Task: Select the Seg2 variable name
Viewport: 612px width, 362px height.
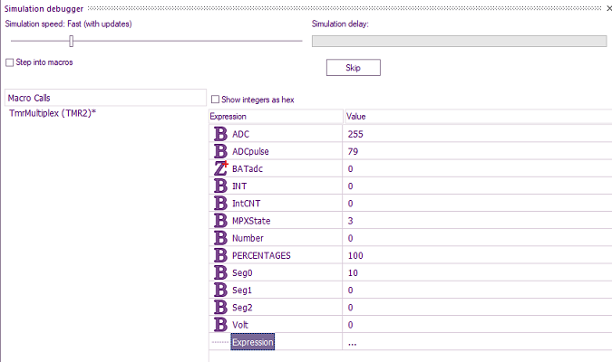Action: [242, 308]
